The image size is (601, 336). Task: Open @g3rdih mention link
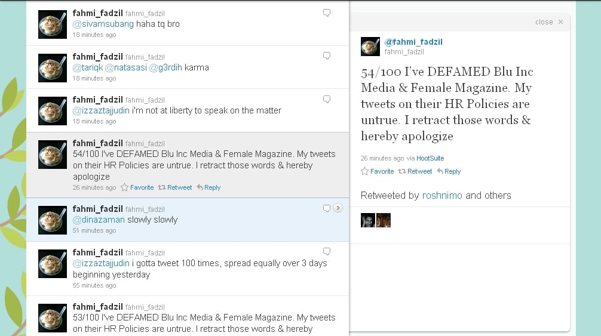[x=165, y=67]
